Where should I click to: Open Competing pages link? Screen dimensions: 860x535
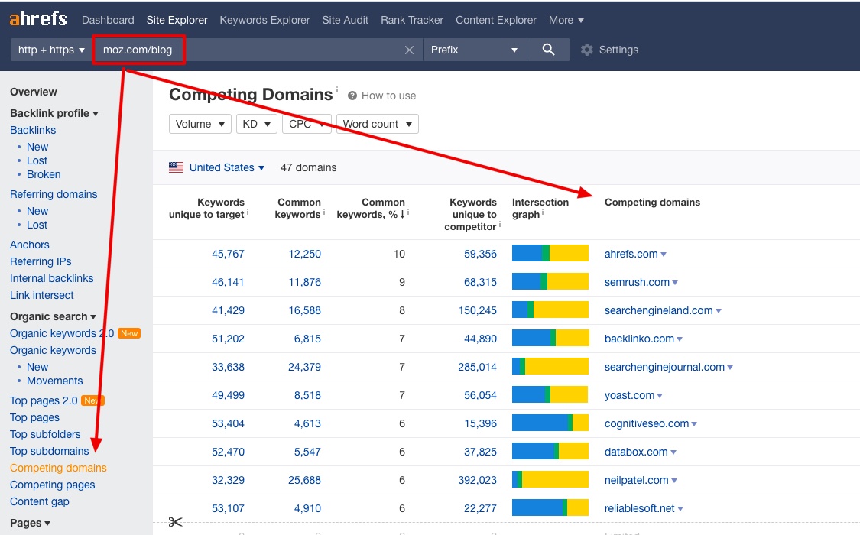tap(52, 485)
